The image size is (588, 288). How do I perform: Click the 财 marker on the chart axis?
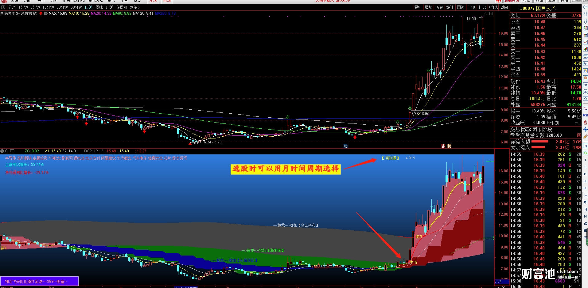point(345,146)
